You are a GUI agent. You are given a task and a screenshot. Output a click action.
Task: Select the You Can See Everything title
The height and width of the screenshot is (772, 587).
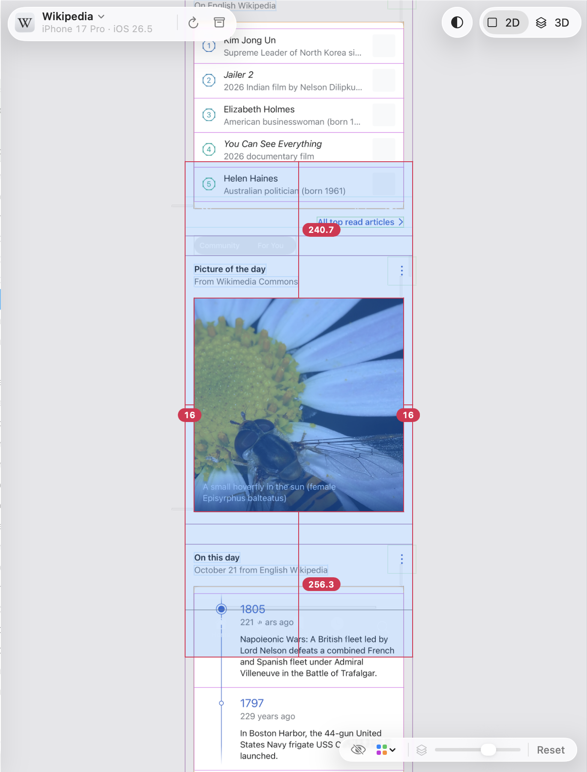(x=273, y=144)
